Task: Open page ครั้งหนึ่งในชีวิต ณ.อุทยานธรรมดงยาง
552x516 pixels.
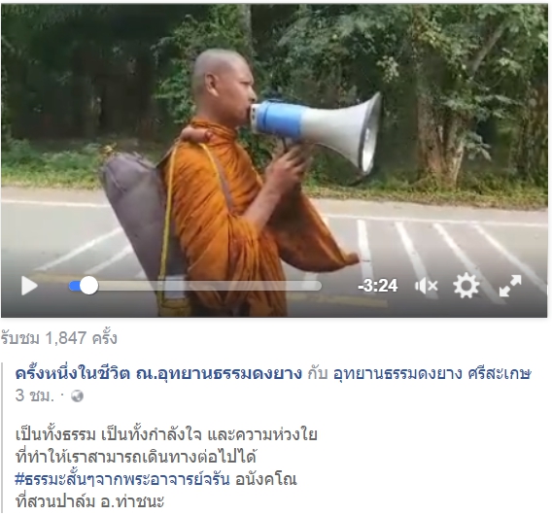Action: tap(158, 373)
